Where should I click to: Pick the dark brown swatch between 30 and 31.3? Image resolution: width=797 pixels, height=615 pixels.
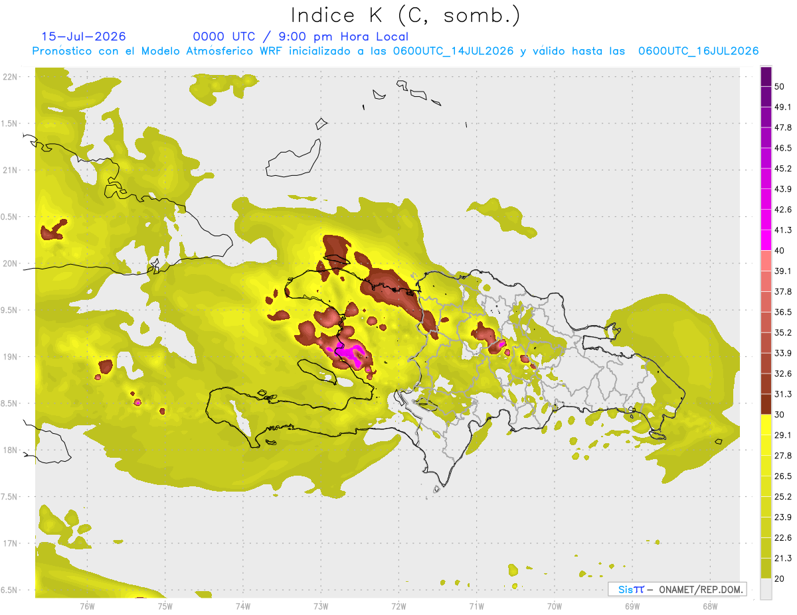pyautogui.click(x=766, y=404)
